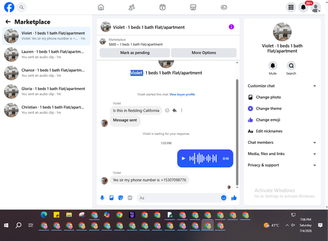
Task: Click the chat scrollbar up arrow
Action: pos(237,63)
